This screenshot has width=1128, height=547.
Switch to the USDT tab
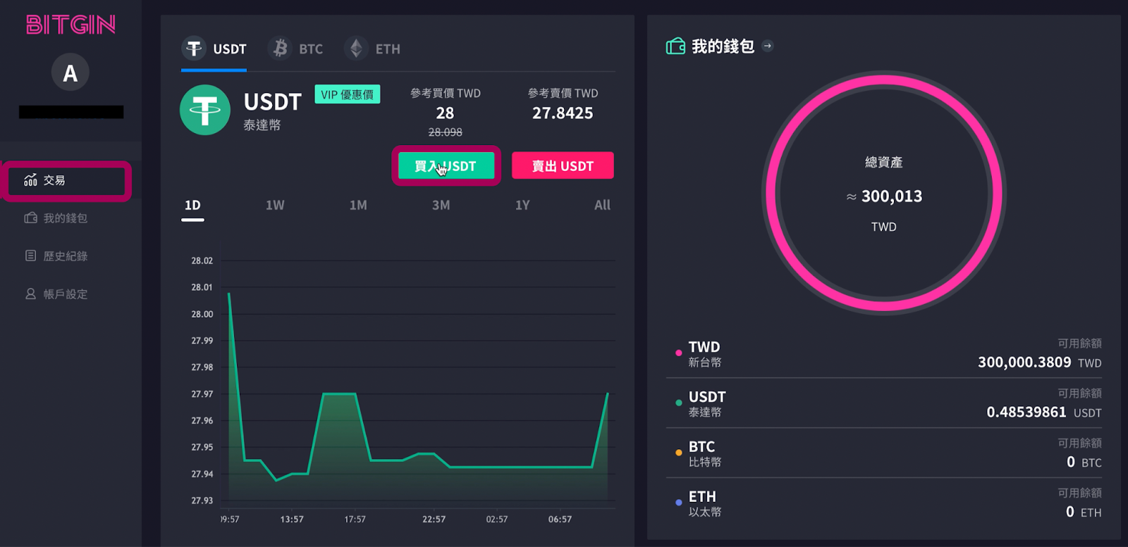(214, 49)
